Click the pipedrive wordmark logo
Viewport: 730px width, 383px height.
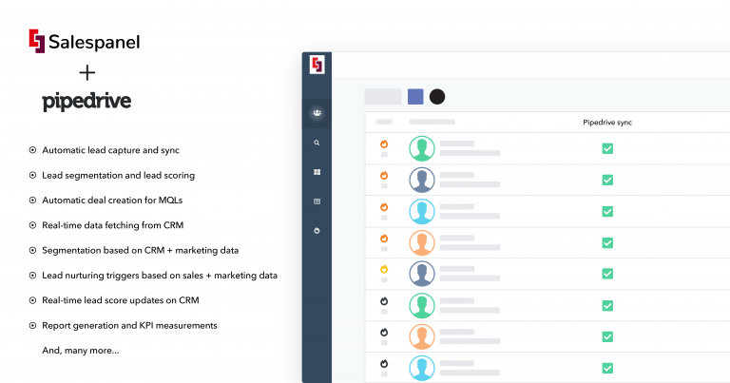click(86, 102)
